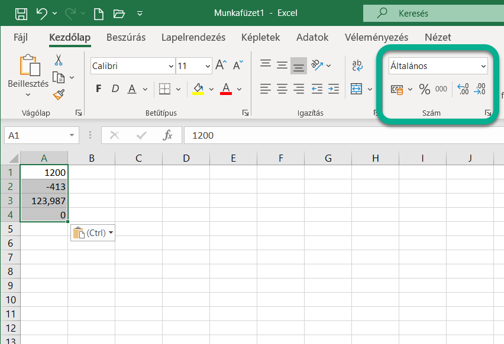Open the Calibri font name dropdown
The image size is (504, 344).
coord(172,66)
